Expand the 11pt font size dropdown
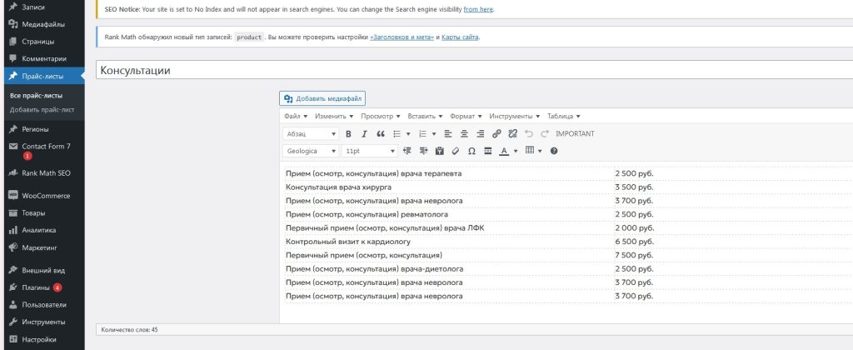 369,151
